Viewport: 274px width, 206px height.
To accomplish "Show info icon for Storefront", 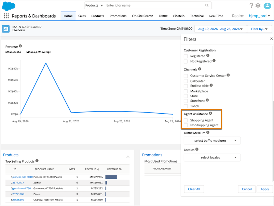I will coord(207,100).
